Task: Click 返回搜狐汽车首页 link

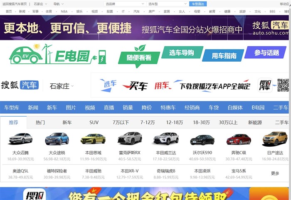Action: point(15,4)
